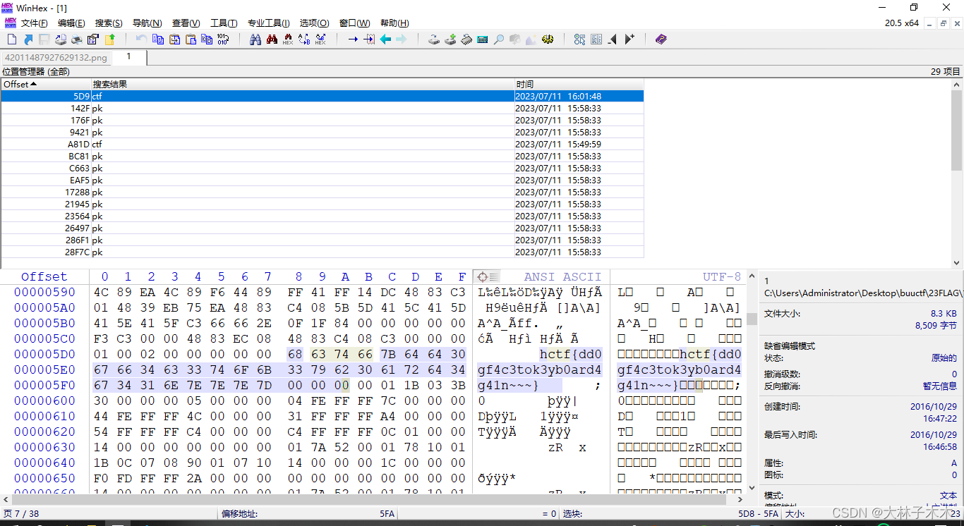Viewport: 964px width, 526px height.
Task: Select the pk result at offset 9421
Action: click(x=323, y=132)
